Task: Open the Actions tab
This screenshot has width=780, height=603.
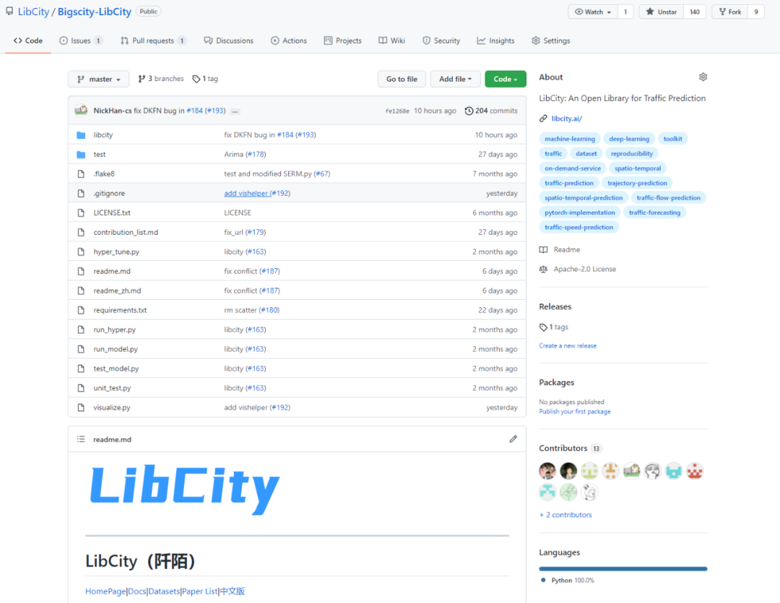Action: pyautogui.click(x=288, y=40)
